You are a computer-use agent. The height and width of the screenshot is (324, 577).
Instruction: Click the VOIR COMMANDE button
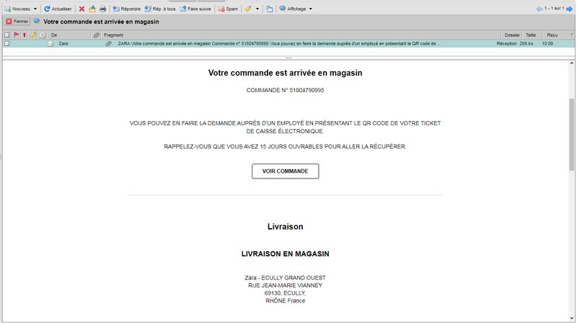(x=285, y=171)
